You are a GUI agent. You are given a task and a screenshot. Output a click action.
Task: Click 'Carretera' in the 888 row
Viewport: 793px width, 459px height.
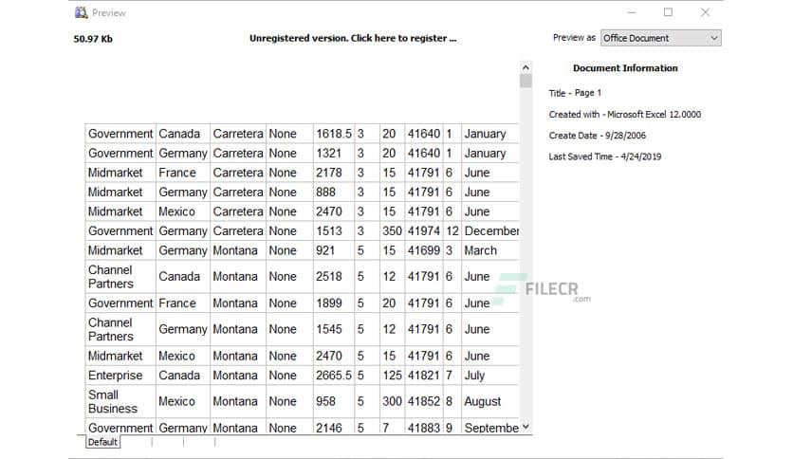[238, 193]
